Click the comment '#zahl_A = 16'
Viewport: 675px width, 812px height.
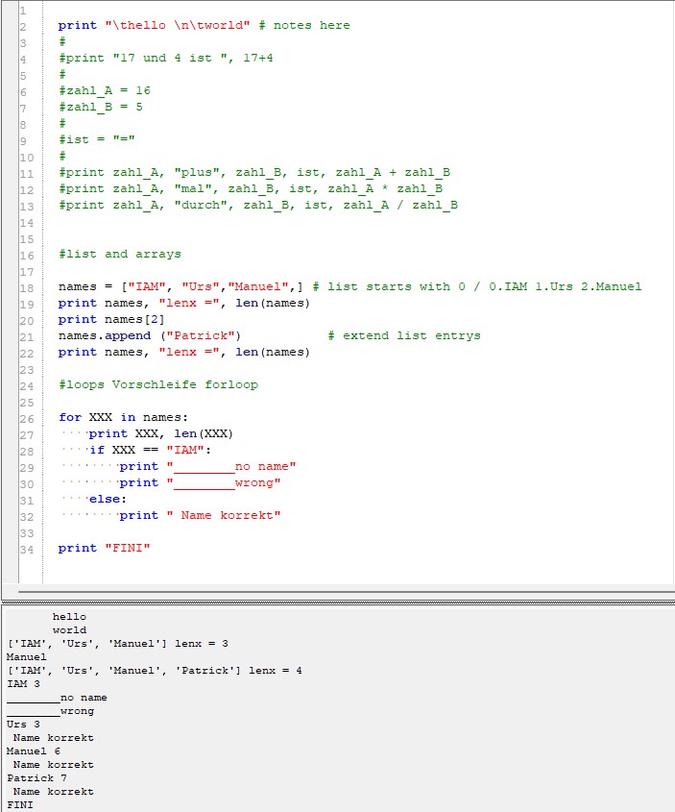(105, 90)
